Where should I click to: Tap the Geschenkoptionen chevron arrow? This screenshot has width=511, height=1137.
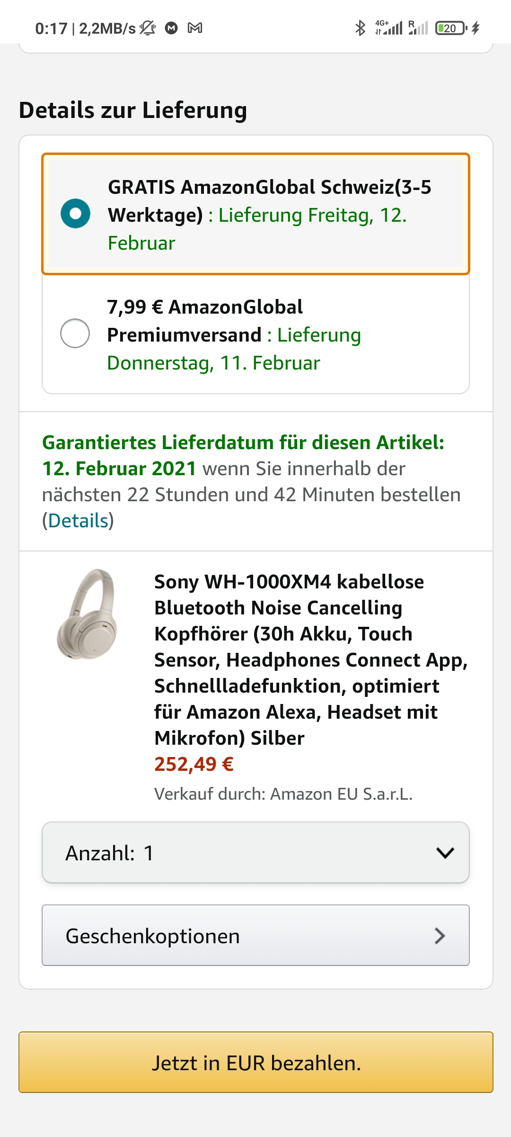tap(440, 936)
